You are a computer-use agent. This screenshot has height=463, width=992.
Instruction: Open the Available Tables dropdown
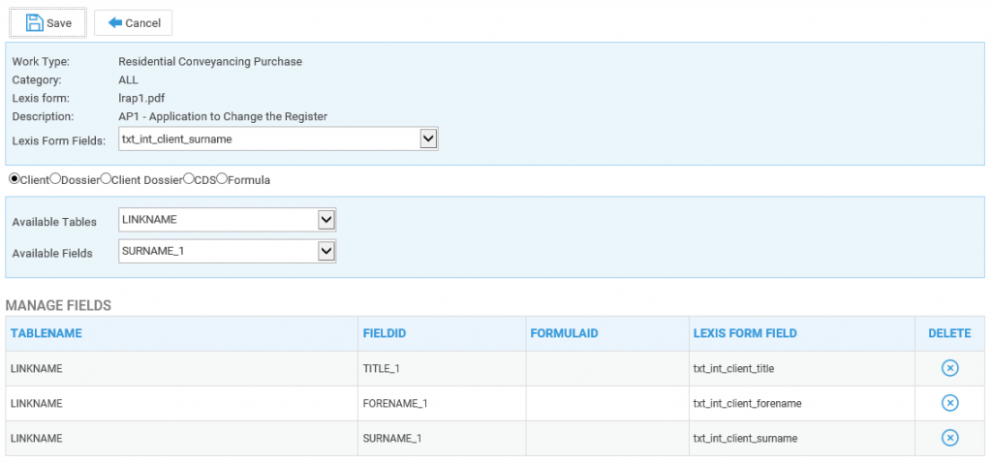click(x=227, y=220)
